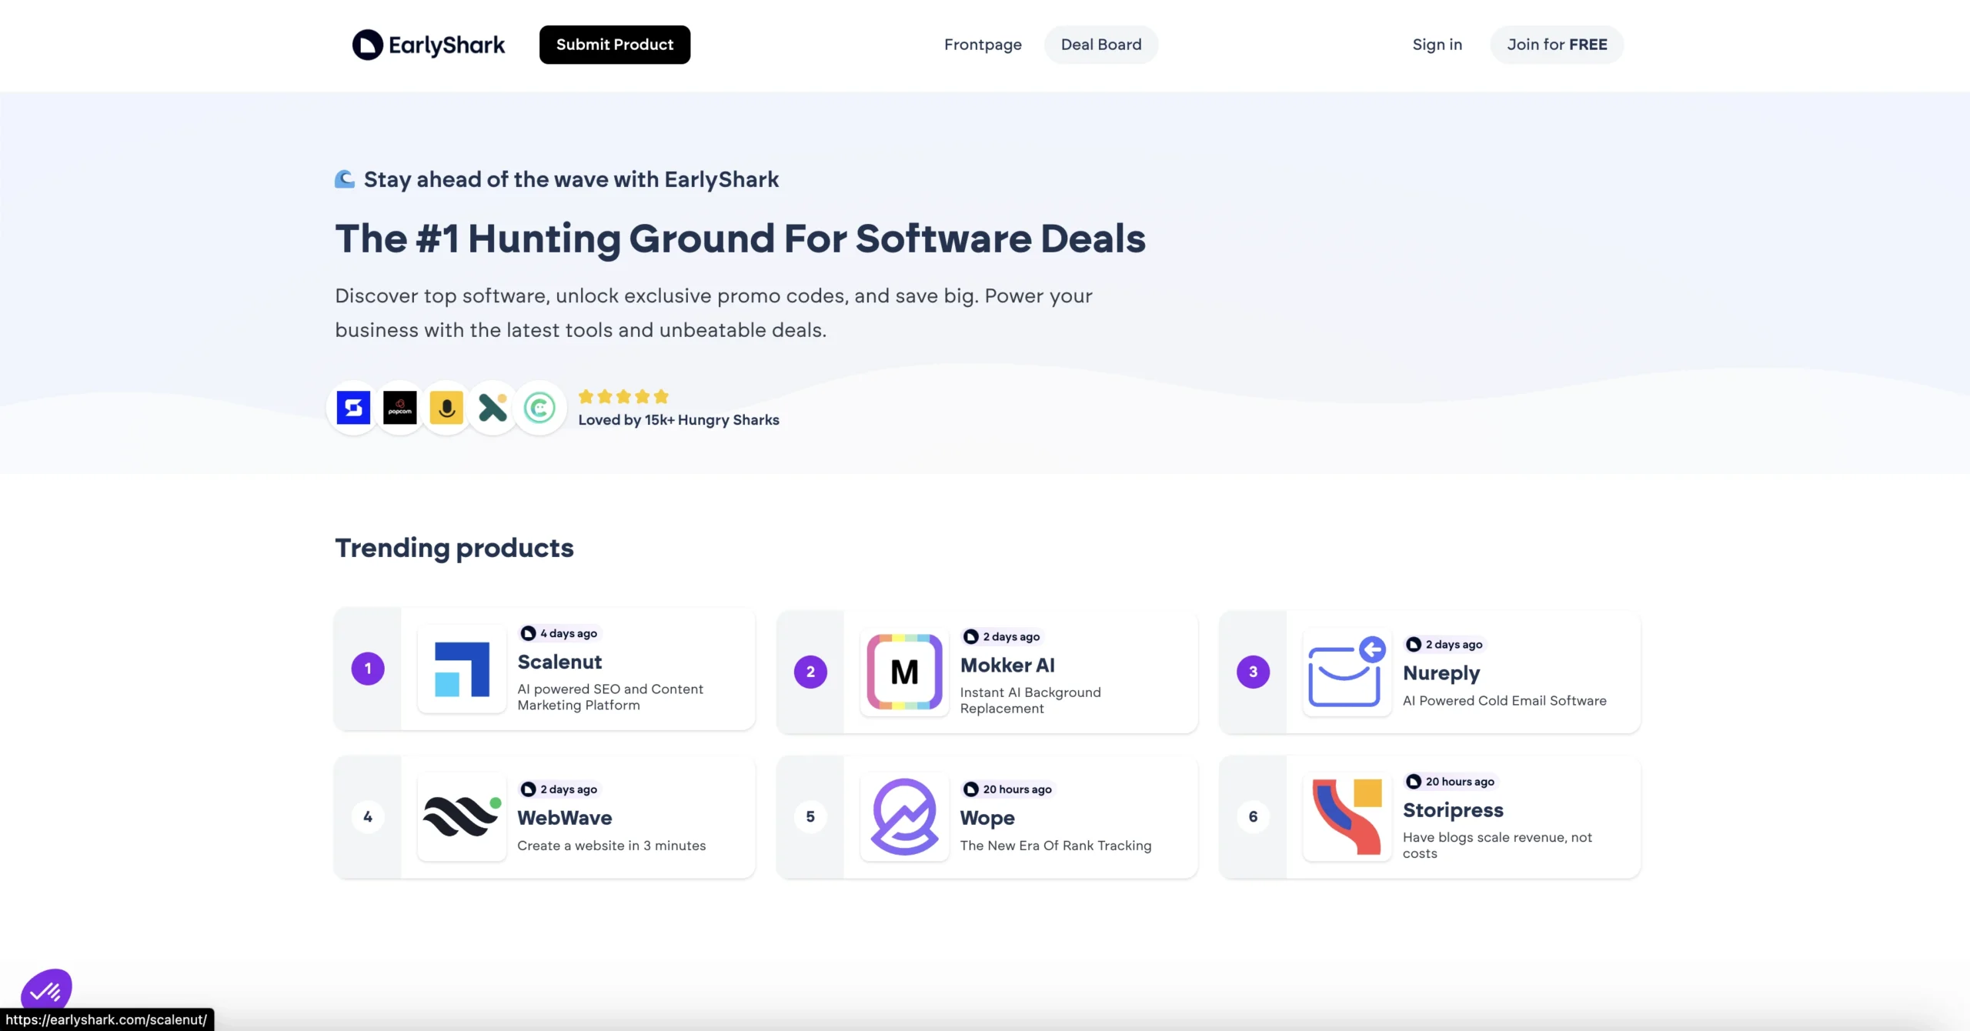Click '2 days ago' tag on Mokker AI

pyautogui.click(x=1002, y=636)
